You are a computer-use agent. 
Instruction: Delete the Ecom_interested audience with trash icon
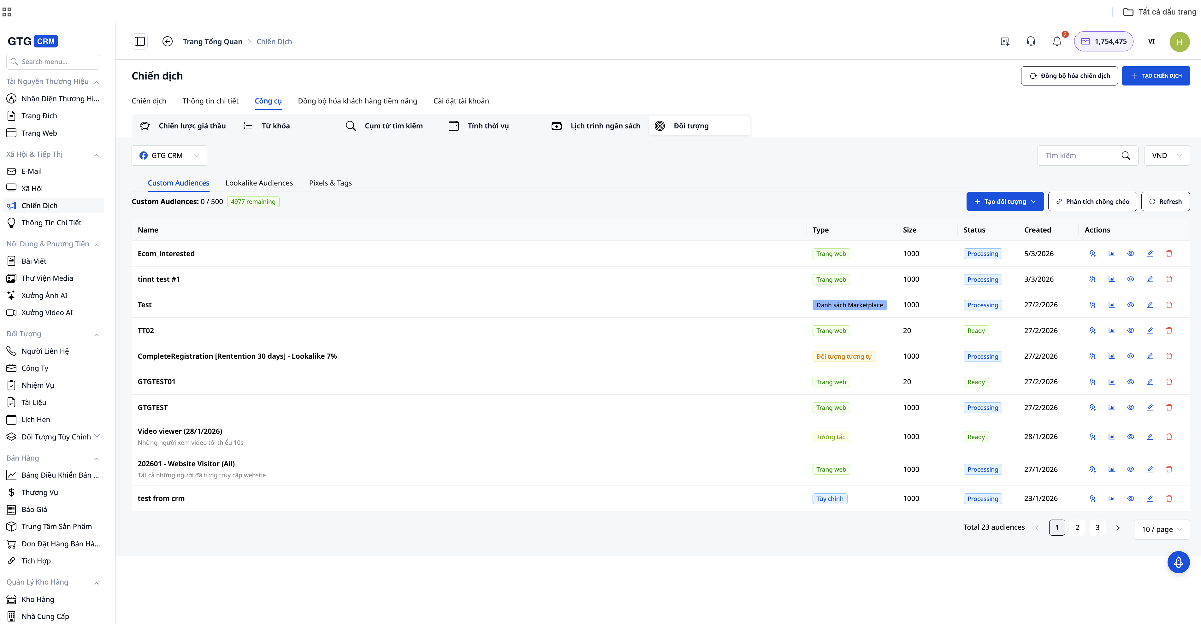[1169, 254]
